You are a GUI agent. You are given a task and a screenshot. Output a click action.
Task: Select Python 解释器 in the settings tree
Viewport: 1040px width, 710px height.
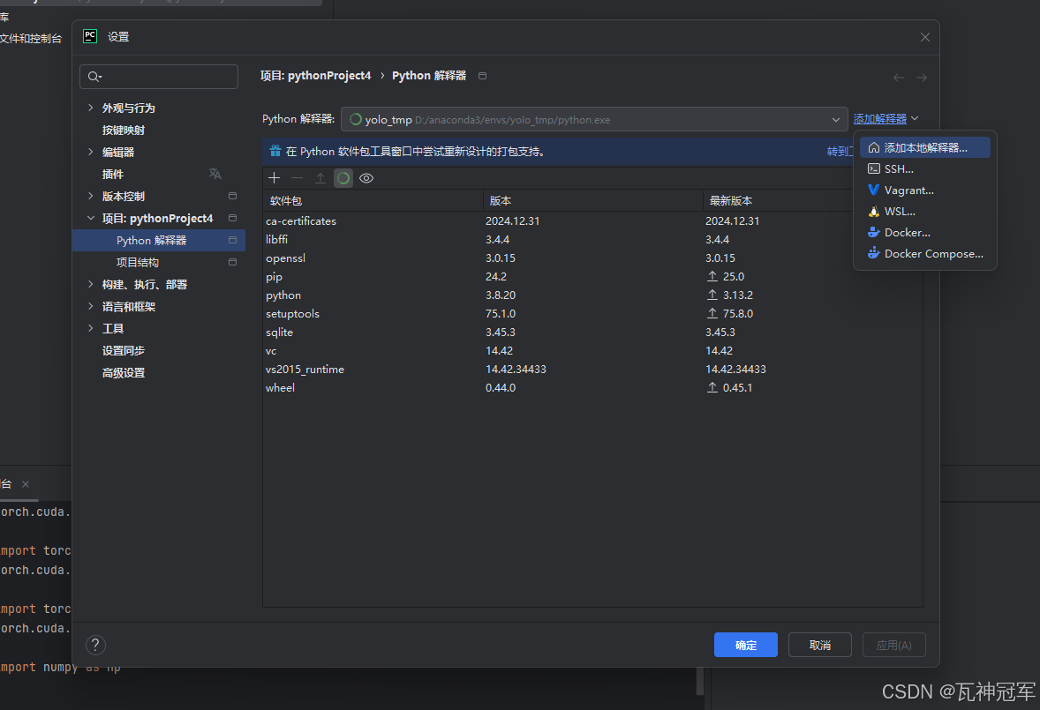[x=159, y=241]
